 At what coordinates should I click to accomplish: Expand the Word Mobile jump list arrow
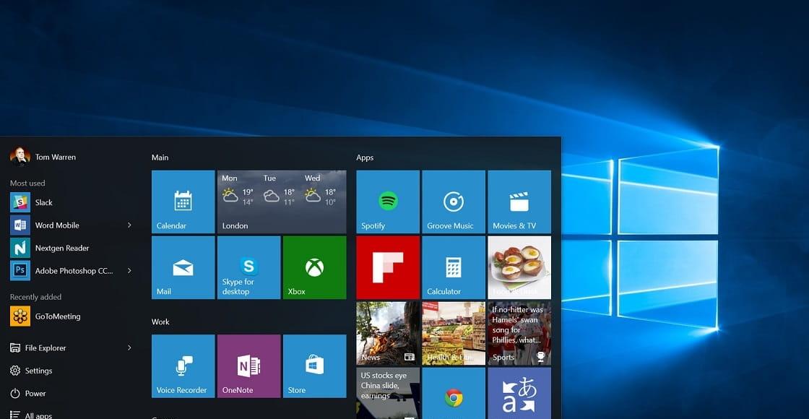coord(129,225)
